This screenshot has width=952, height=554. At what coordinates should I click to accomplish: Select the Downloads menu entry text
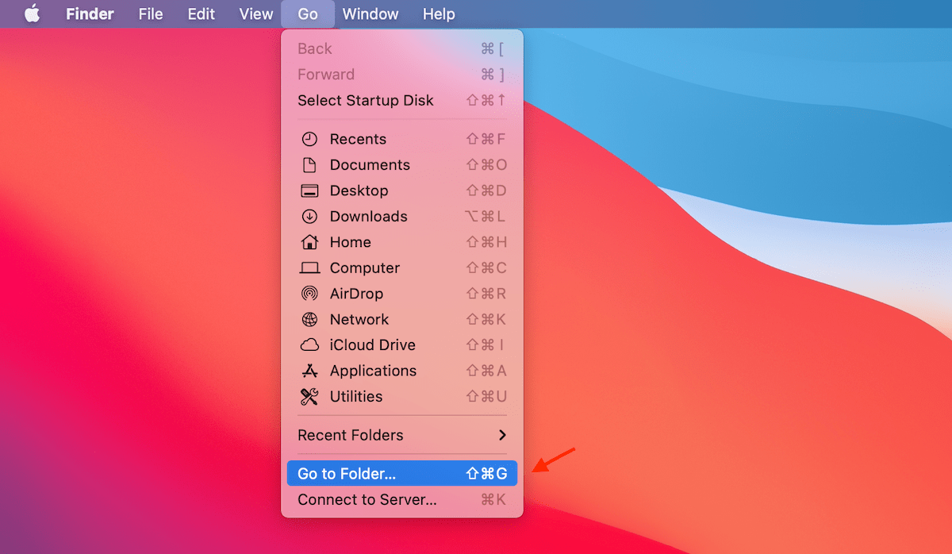(368, 217)
